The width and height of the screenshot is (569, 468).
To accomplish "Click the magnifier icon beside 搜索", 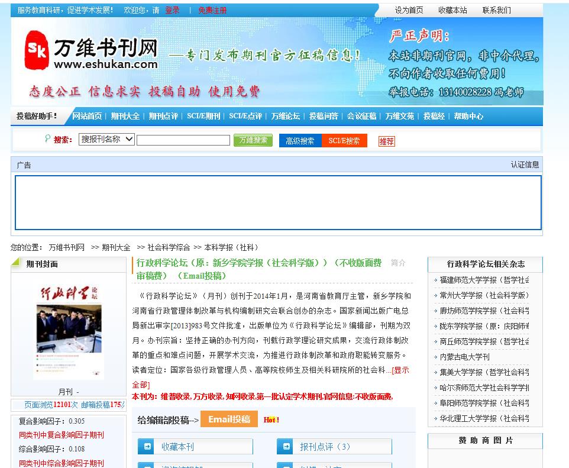I will (47, 138).
